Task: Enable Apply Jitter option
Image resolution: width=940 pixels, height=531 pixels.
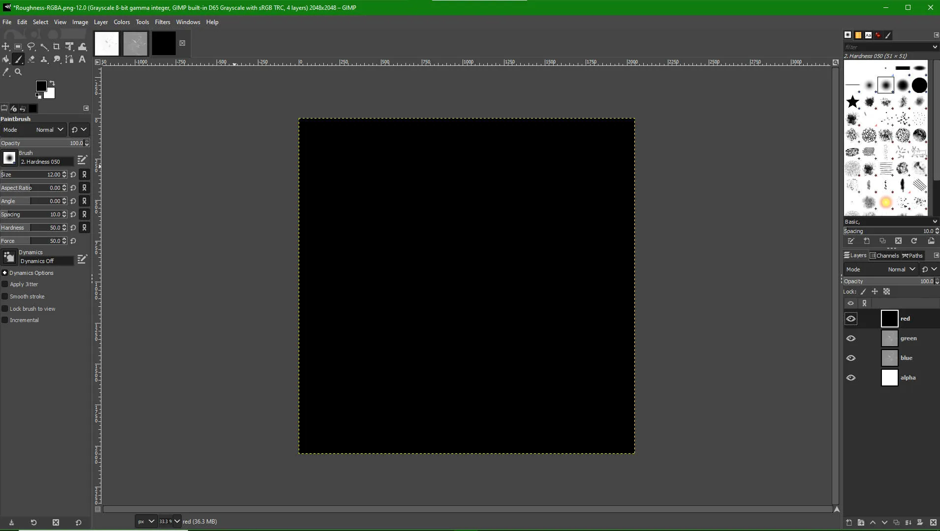Action: pos(5,284)
